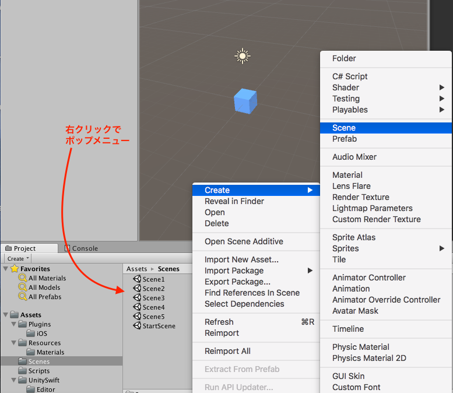Expand the Shader submenu arrow
Viewport: 453px width, 393px height.
point(442,87)
